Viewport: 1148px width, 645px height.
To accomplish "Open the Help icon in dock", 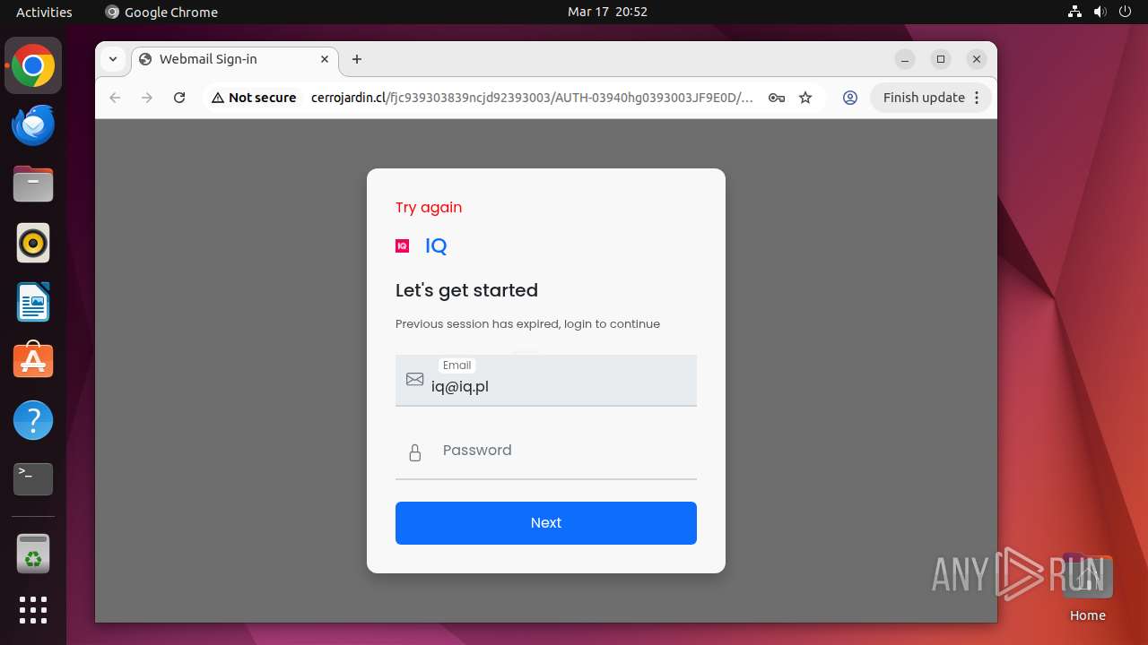I will 33,420.
